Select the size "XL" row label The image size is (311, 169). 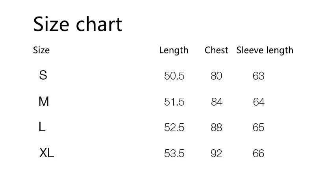[46, 153]
